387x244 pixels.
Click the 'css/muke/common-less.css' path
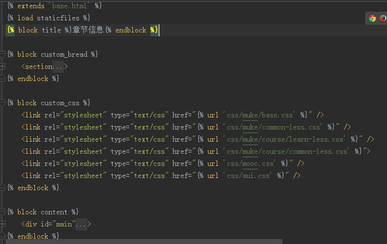tap(273, 127)
